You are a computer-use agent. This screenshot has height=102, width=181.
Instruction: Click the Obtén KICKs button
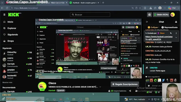[x=161, y=15]
